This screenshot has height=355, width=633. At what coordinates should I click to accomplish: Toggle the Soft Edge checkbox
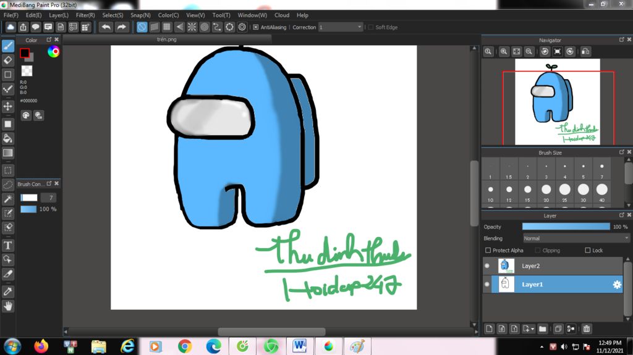click(x=371, y=27)
